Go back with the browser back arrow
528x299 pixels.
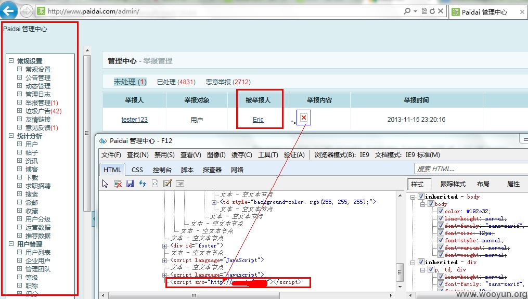[x=9, y=10]
